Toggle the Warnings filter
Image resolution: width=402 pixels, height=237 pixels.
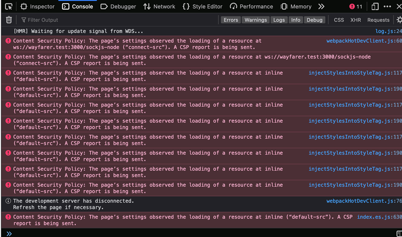[256, 20]
